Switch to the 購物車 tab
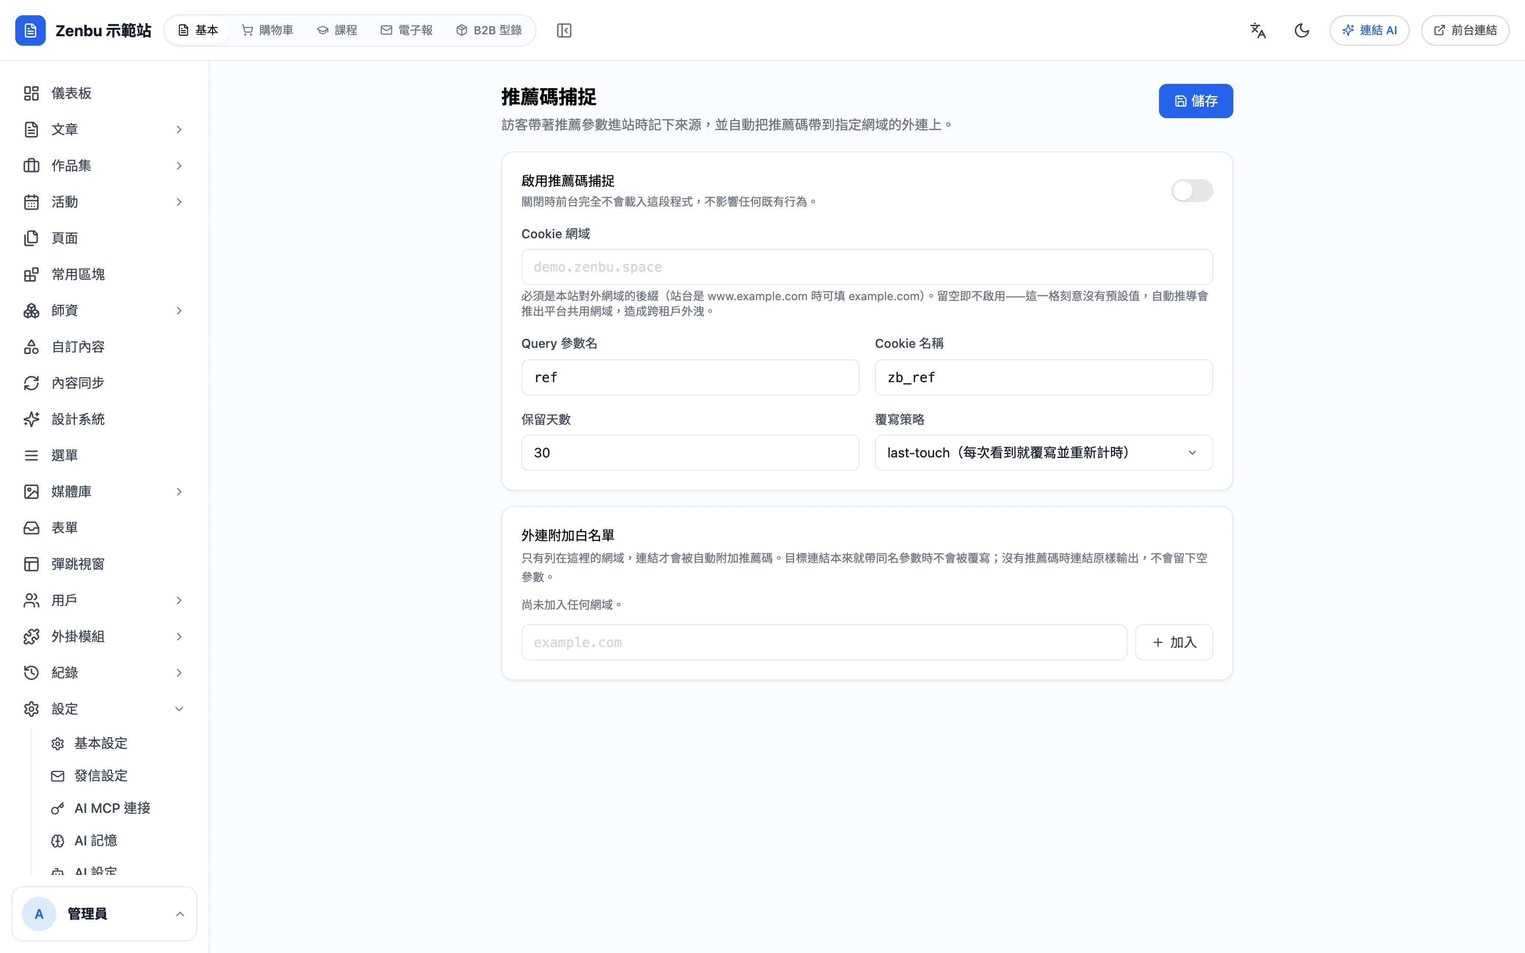 (268, 30)
